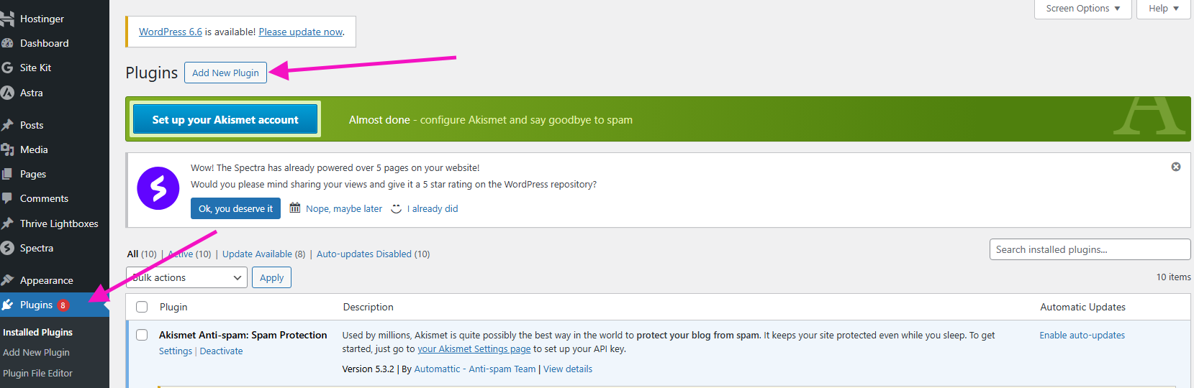Click the Spectra sidebar icon

coord(7,248)
